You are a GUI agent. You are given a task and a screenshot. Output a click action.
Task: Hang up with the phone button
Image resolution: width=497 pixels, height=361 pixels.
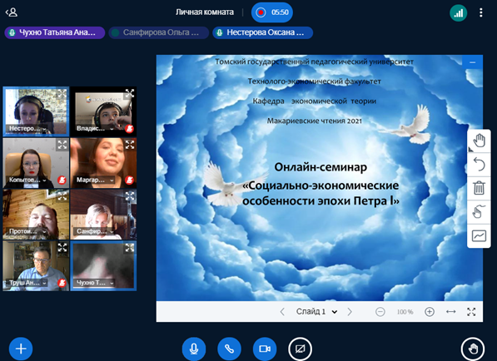[229, 349]
